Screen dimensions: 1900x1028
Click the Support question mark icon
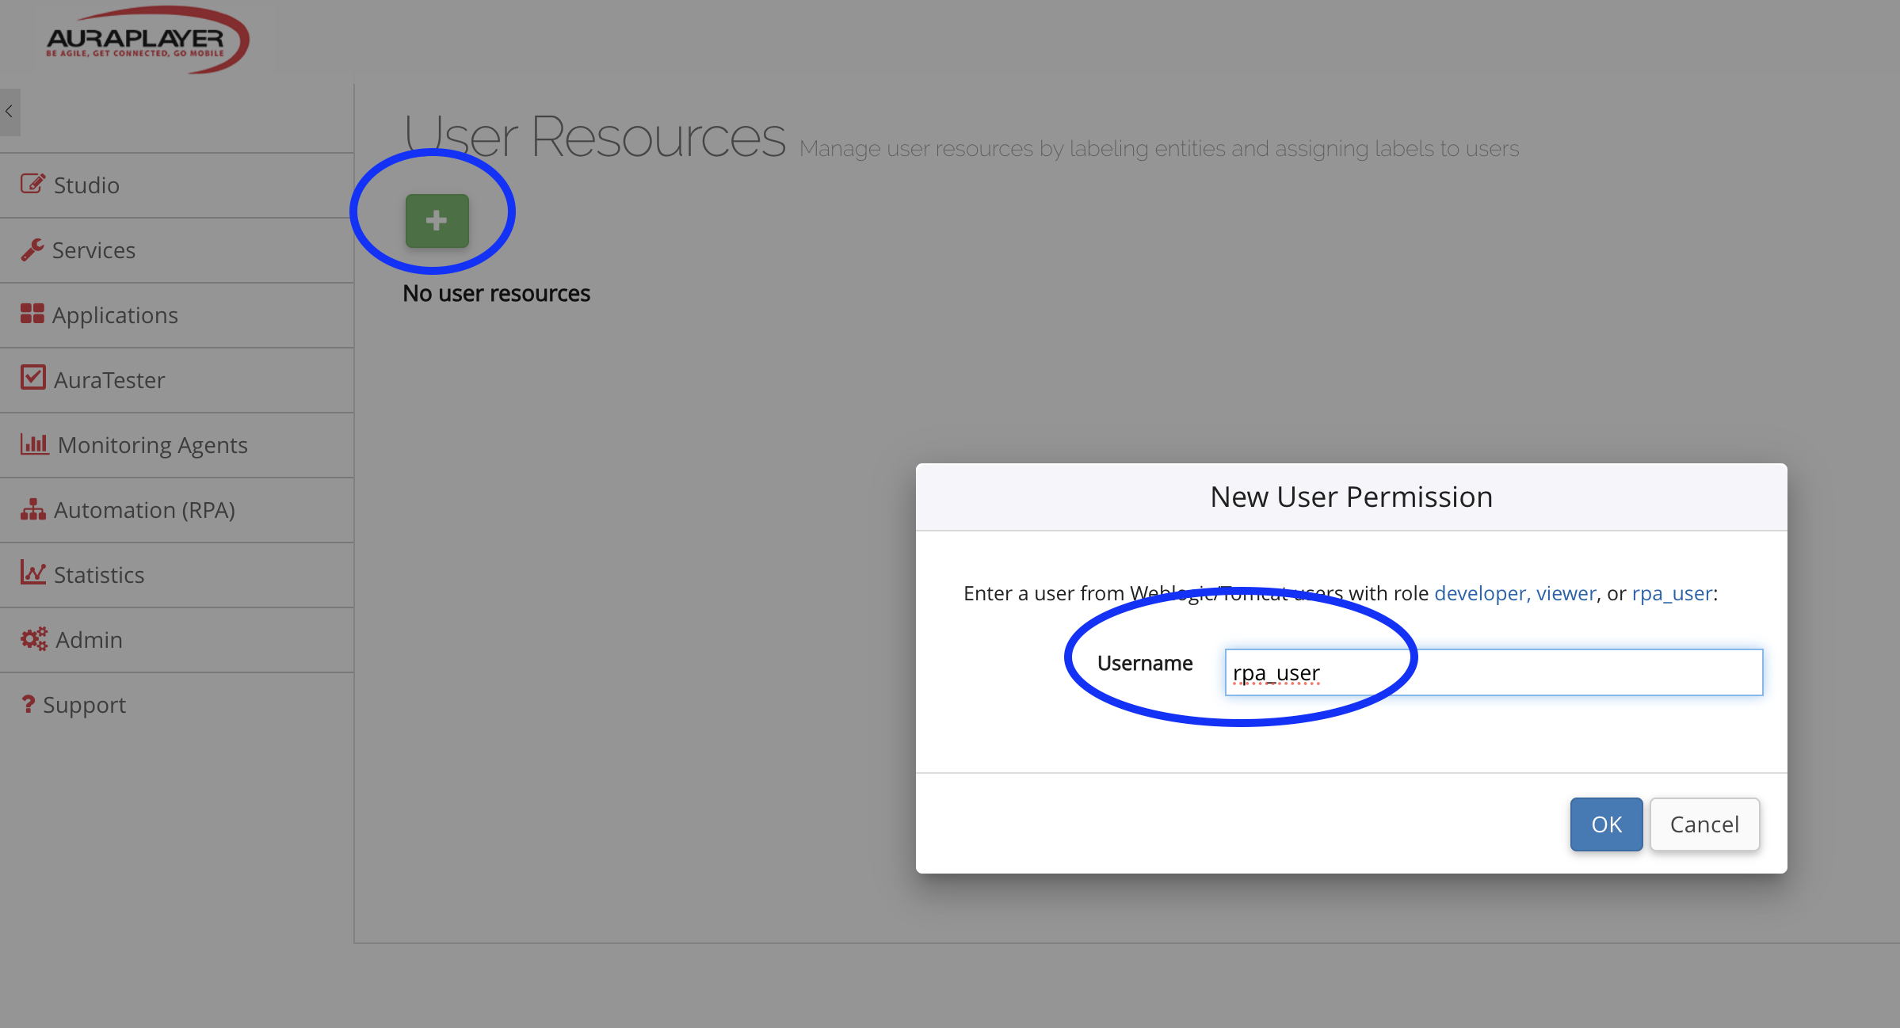coord(28,704)
